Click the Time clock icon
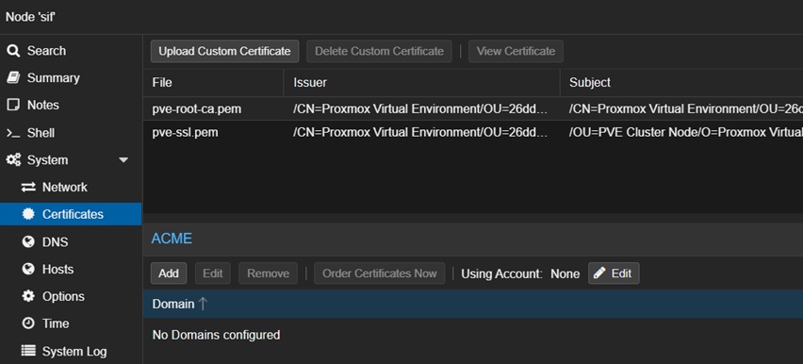The image size is (803, 364). [28, 323]
